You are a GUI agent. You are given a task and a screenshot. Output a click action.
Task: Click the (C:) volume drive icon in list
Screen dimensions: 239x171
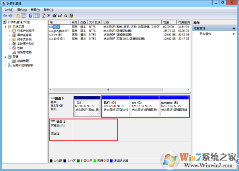51,27
